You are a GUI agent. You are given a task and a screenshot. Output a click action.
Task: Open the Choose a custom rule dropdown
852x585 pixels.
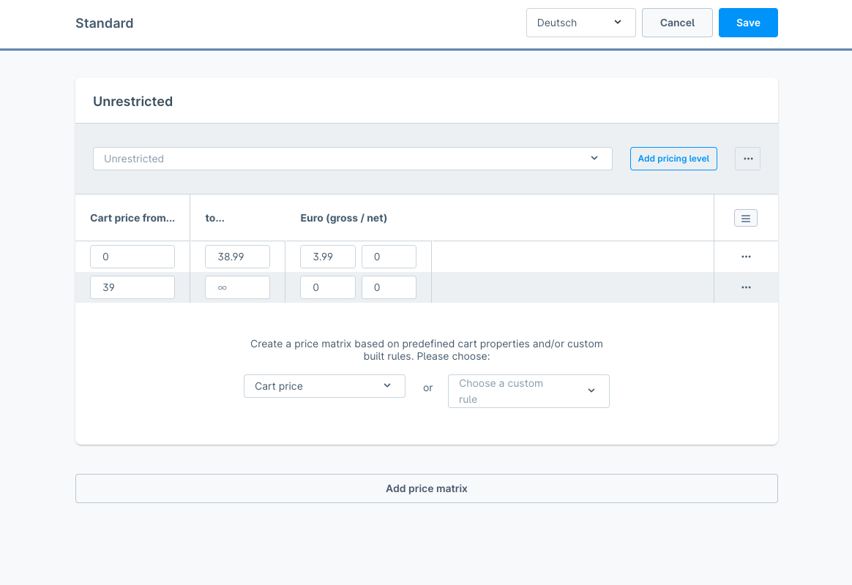point(528,391)
